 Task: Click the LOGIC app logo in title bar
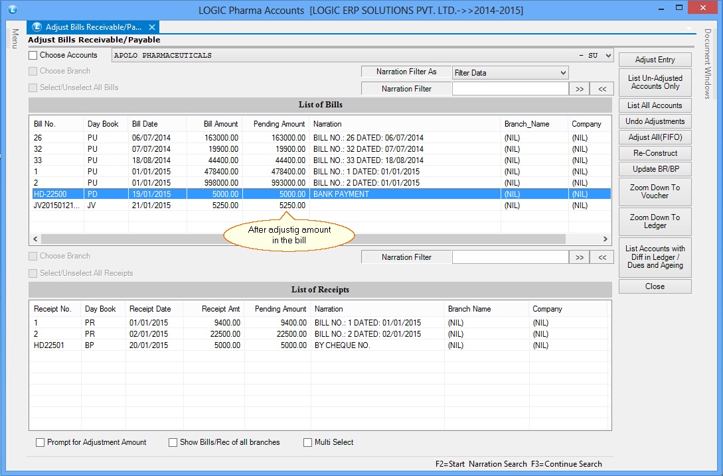pos(12,9)
